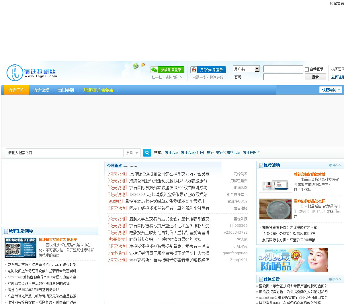Click the skincare cream product thumbnail
The width and height of the screenshot is (344, 304).
pos(275,182)
